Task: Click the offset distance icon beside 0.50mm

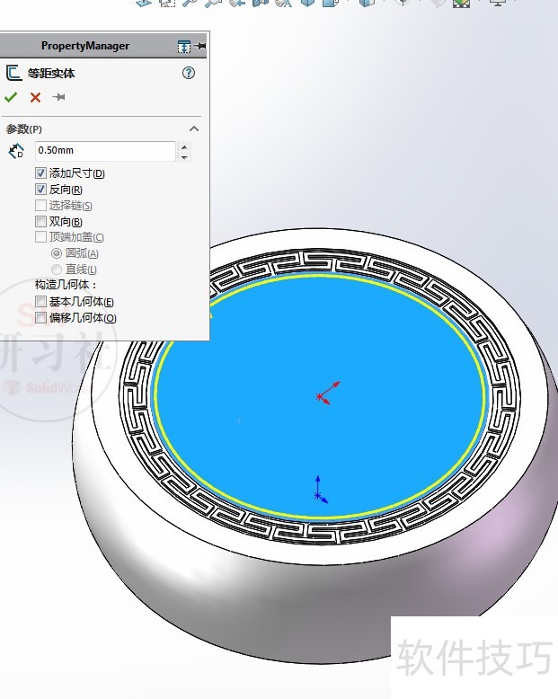Action: coord(16,152)
